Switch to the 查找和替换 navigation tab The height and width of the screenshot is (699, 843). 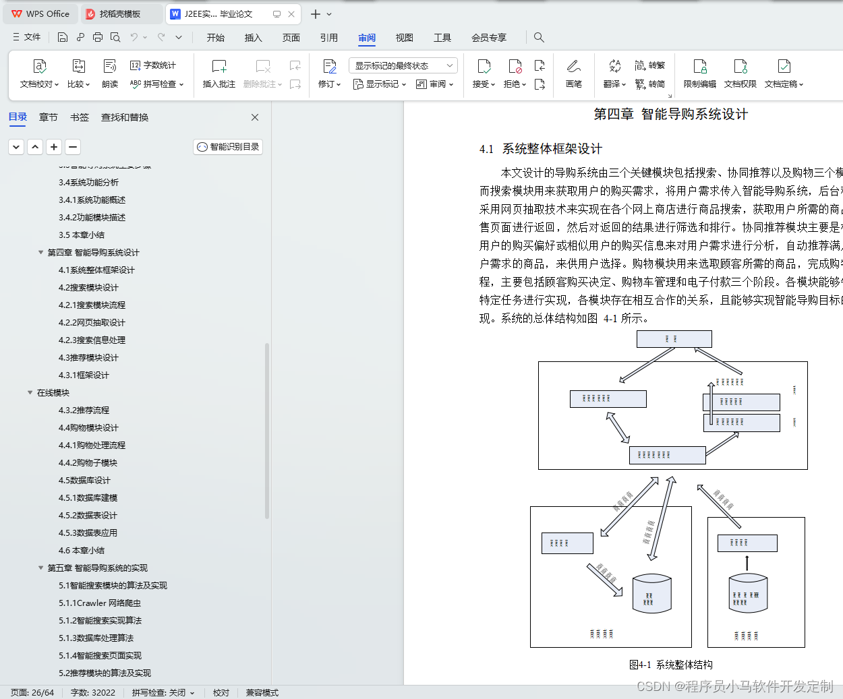coord(125,117)
